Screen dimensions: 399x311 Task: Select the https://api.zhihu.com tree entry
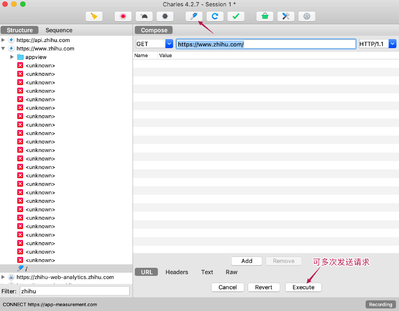43,40
